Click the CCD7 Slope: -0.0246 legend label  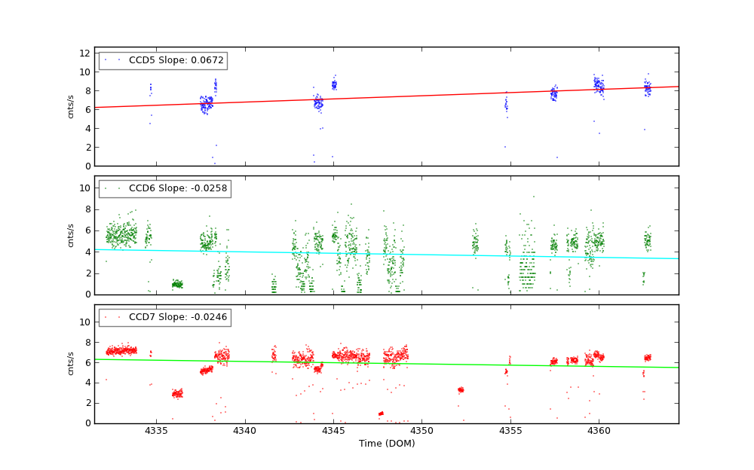164,317
